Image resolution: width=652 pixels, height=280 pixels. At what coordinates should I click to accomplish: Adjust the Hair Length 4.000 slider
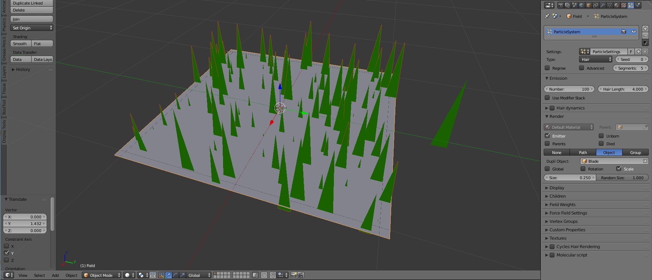pos(623,89)
